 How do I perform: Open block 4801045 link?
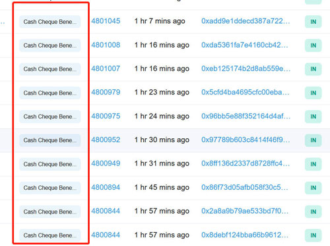point(106,21)
